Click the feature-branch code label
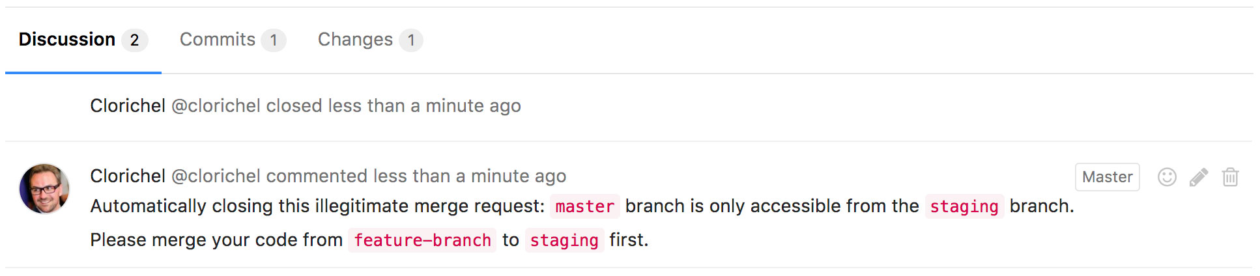The width and height of the screenshot is (1260, 276). tap(422, 240)
